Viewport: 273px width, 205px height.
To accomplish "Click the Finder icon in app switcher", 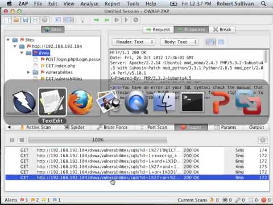I will click(x=164, y=102).
